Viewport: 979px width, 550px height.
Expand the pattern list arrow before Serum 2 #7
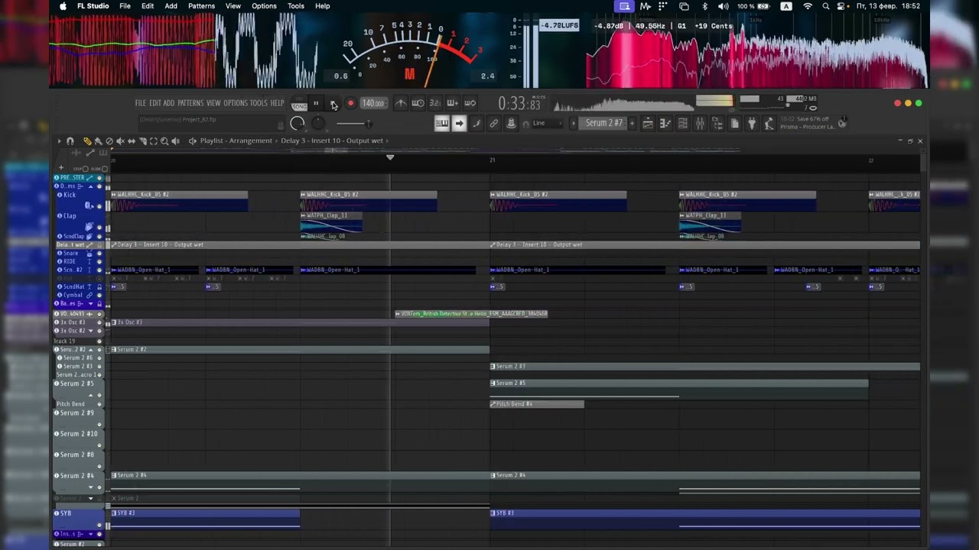pos(574,123)
